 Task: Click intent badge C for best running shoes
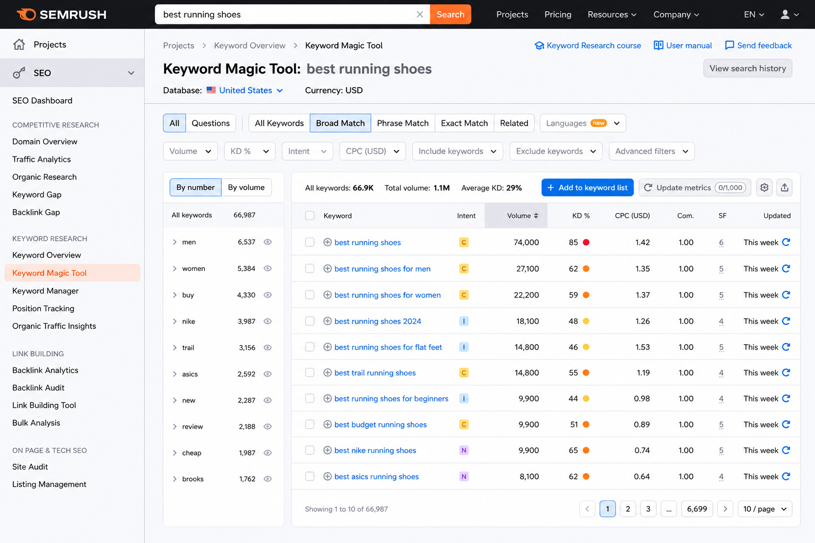pyautogui.click(x=464, y=242)
